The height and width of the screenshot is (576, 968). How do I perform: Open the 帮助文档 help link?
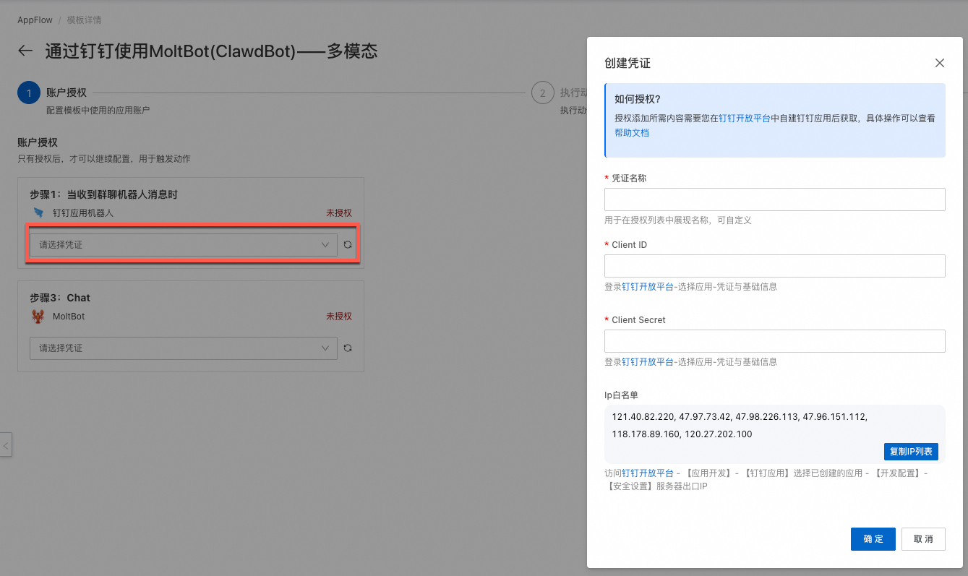pyautogui.click(x=631, y=133)
